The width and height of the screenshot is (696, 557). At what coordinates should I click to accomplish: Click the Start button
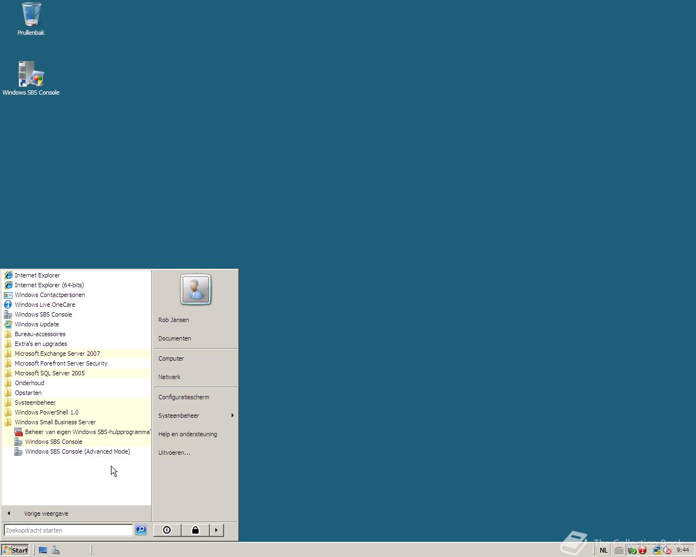point(15,550)
